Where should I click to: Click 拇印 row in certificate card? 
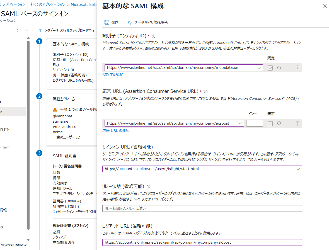pyautogui.click(x=56, y=178)
